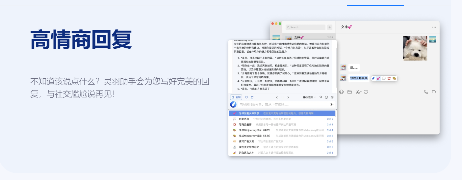Click the assistant reply panel scrollbar

(x=336, y=67)
